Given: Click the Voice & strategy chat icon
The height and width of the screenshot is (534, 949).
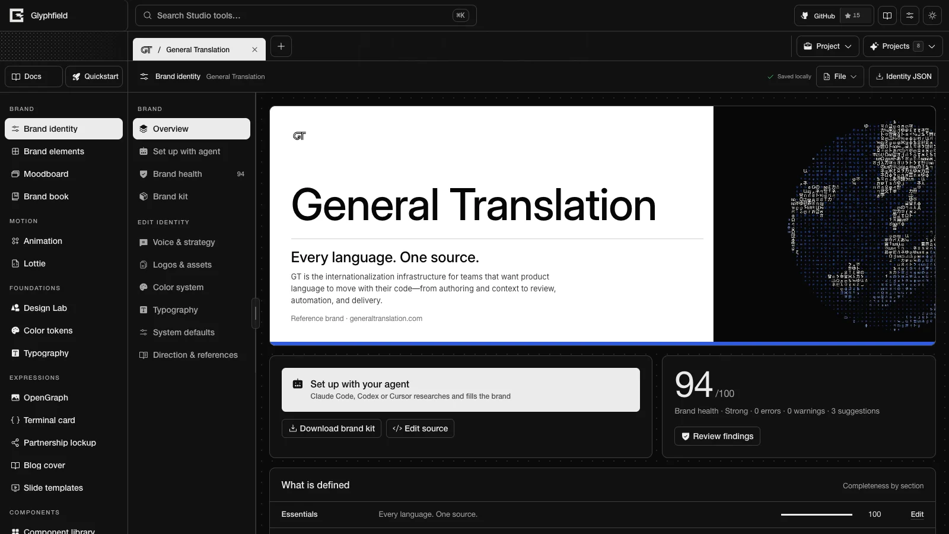Looking at the screenshot, I should pos(144,242).
